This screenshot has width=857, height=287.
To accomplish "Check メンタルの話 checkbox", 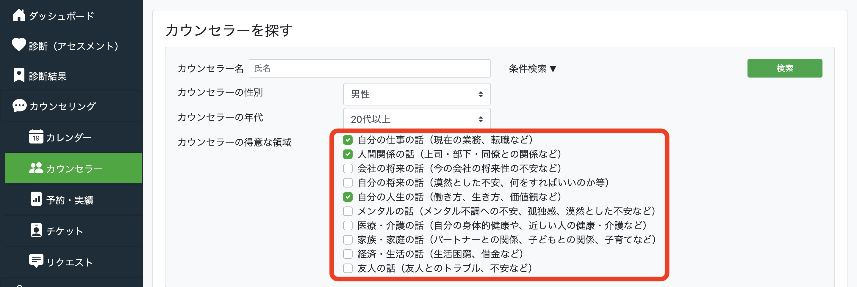I will (x=348, y=211).
